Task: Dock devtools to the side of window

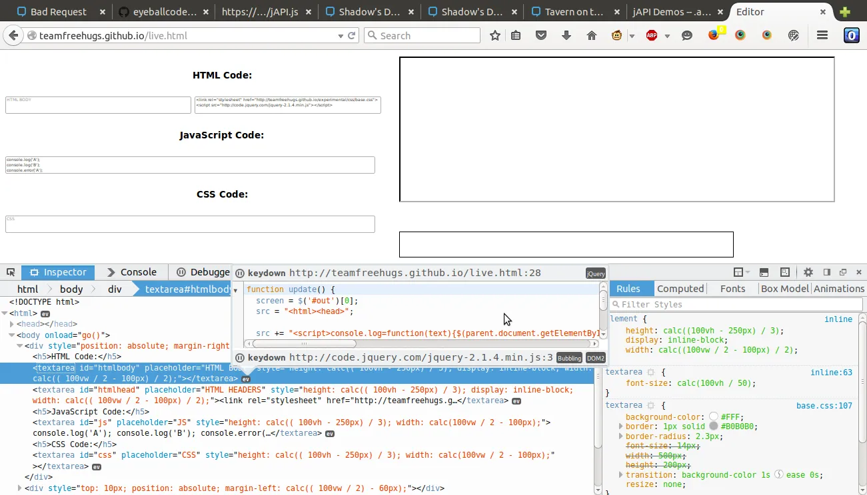Action: [x=827, y=272]
